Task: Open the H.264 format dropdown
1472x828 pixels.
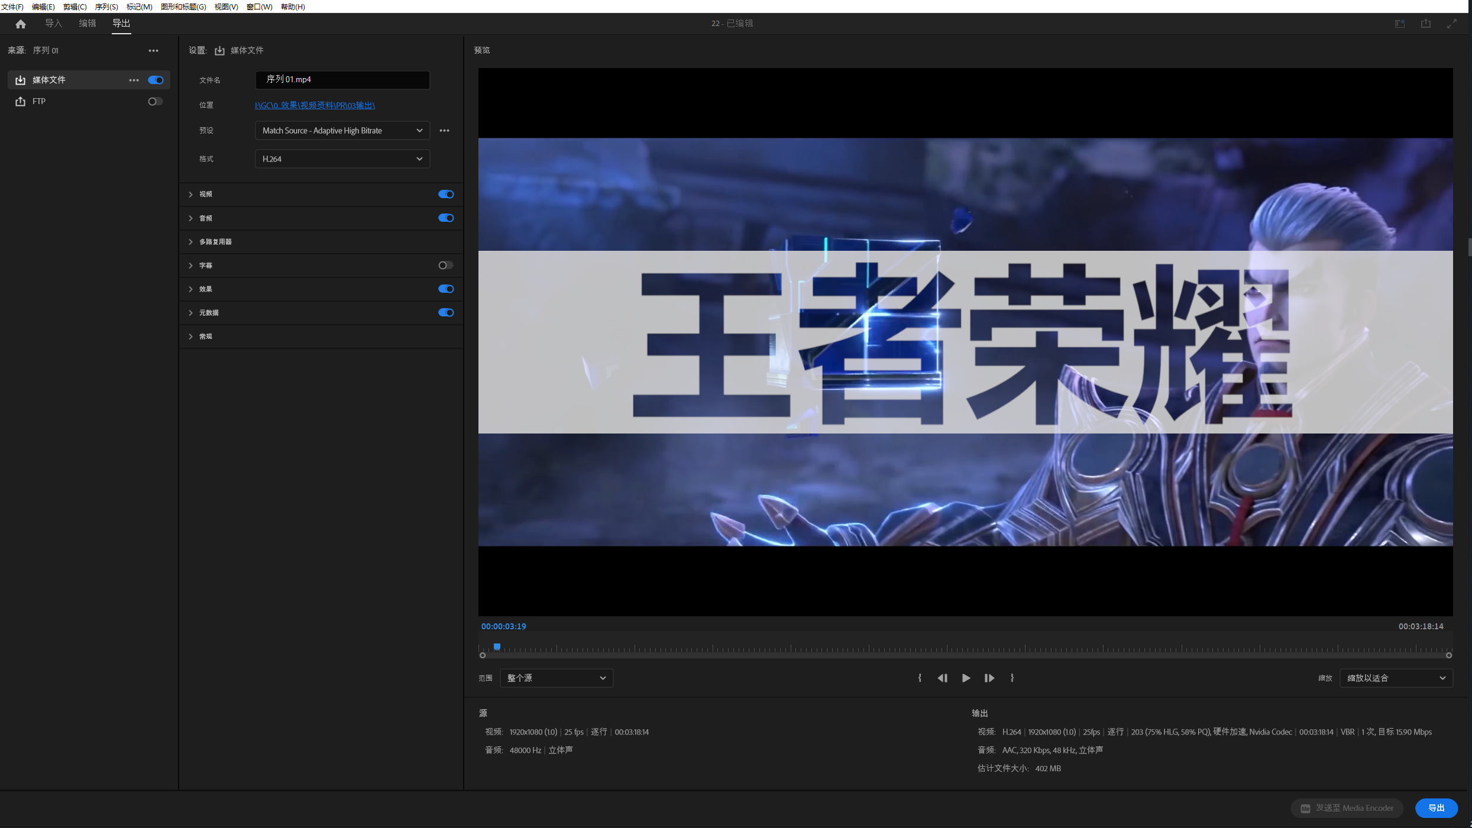Action: pos(342,159)
